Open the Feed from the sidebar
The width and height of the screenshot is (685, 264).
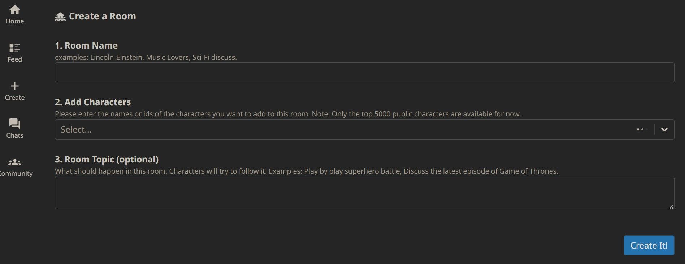point(14,48)
